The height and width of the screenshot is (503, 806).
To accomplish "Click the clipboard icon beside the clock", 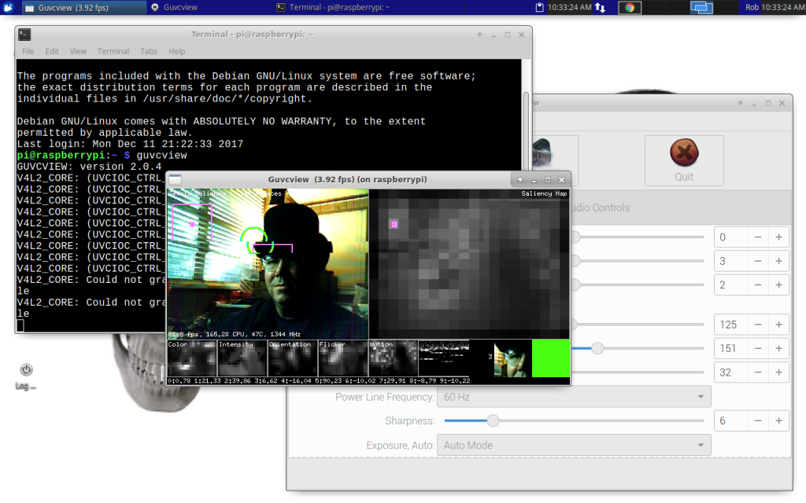I will point(539,7).
